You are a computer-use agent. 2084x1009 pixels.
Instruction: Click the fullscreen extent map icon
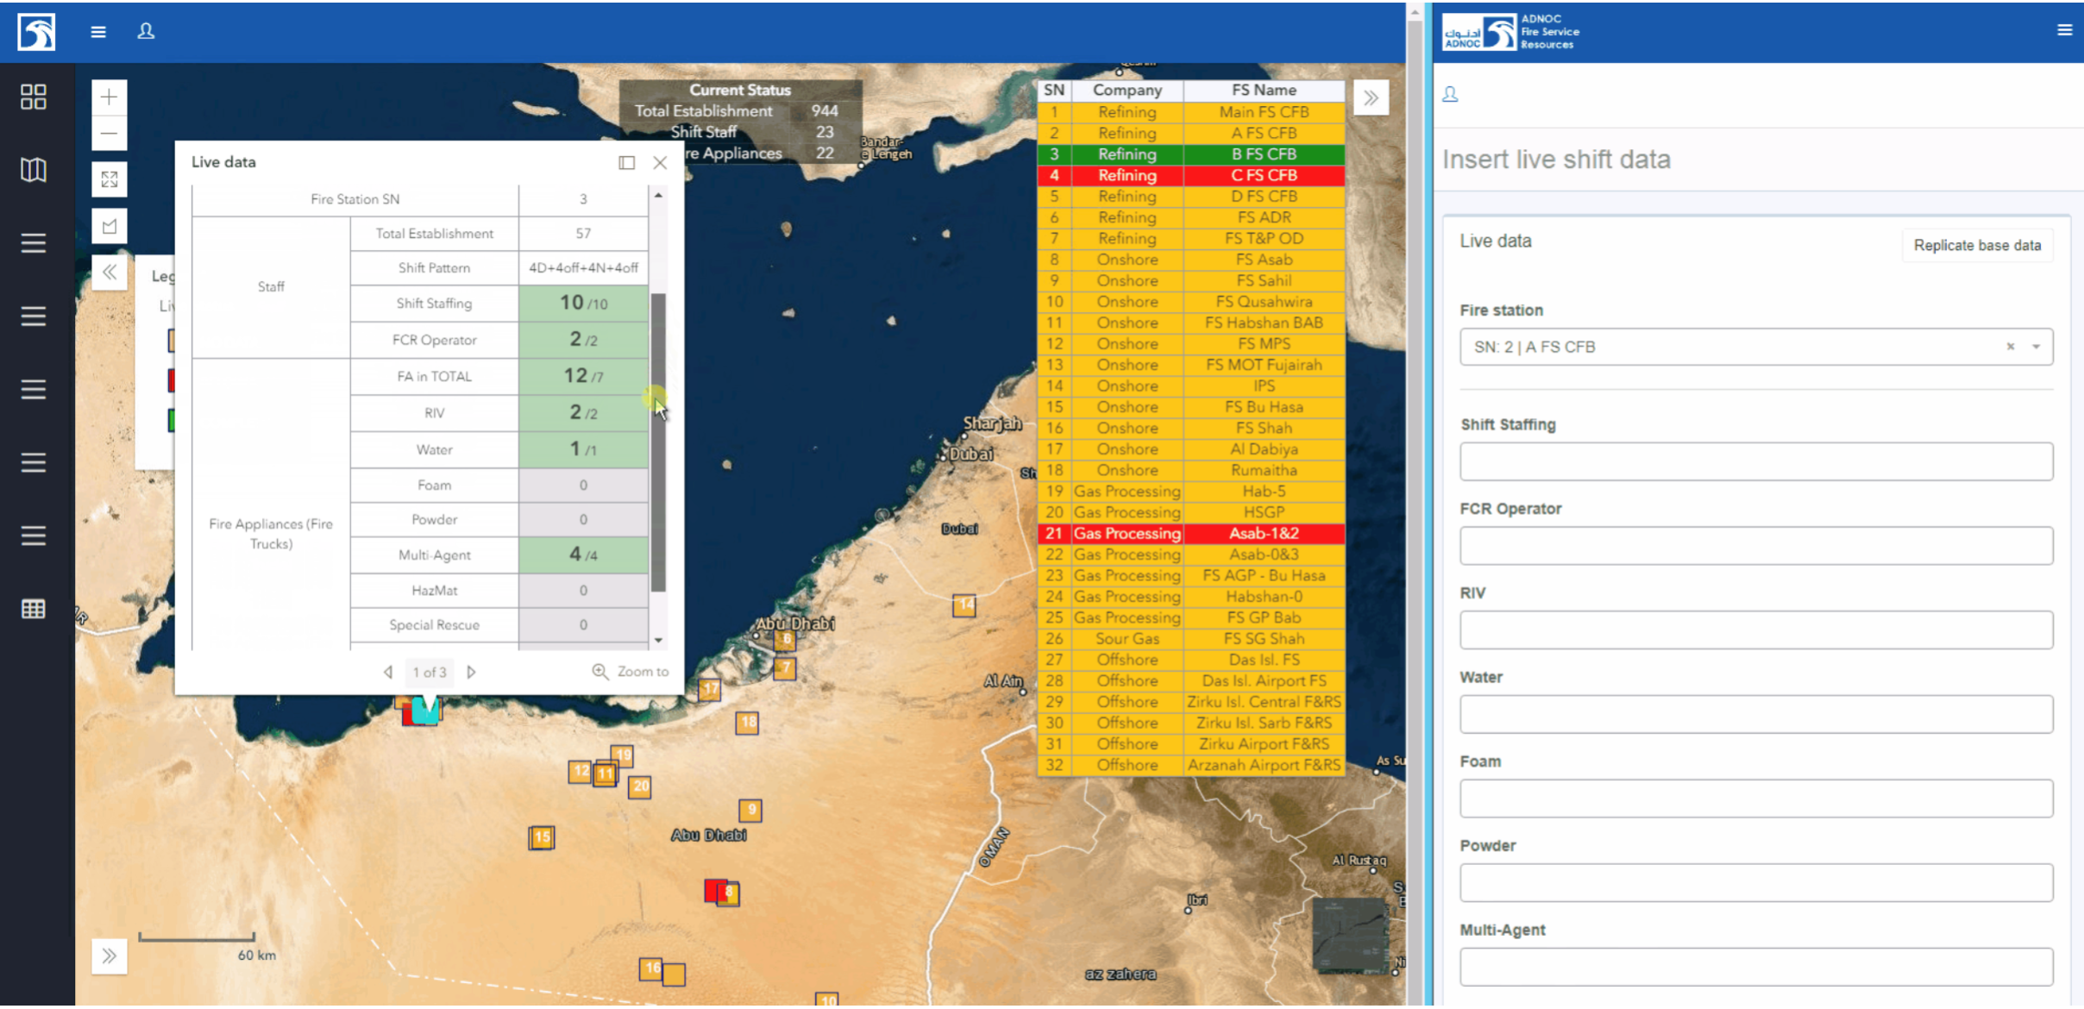pos(109,179)
